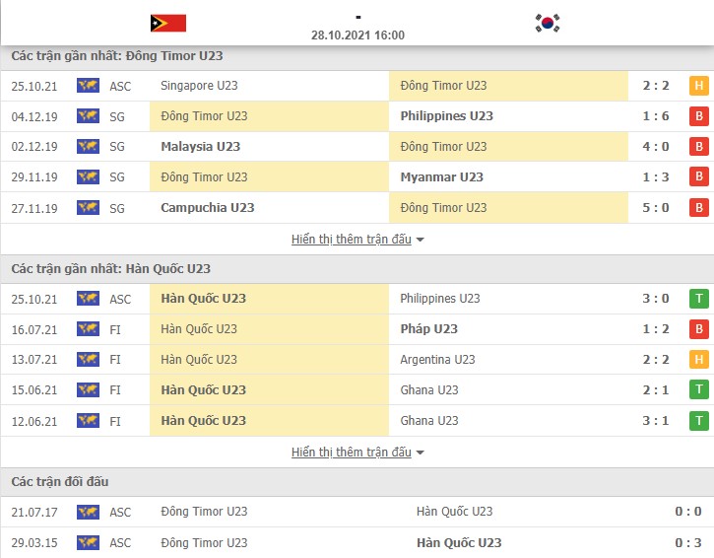Click the red B badge for Pháp U23 match

699,329
